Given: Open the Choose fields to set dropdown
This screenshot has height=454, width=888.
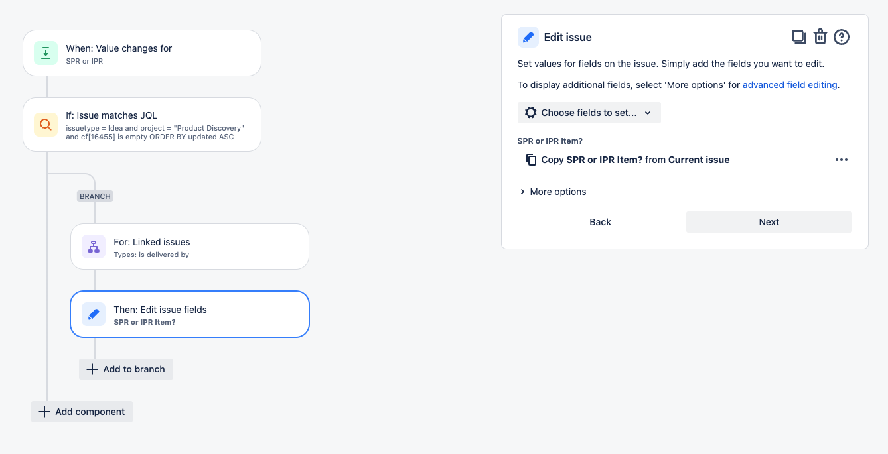Looking at the screenshot, I should click(589, 113).
